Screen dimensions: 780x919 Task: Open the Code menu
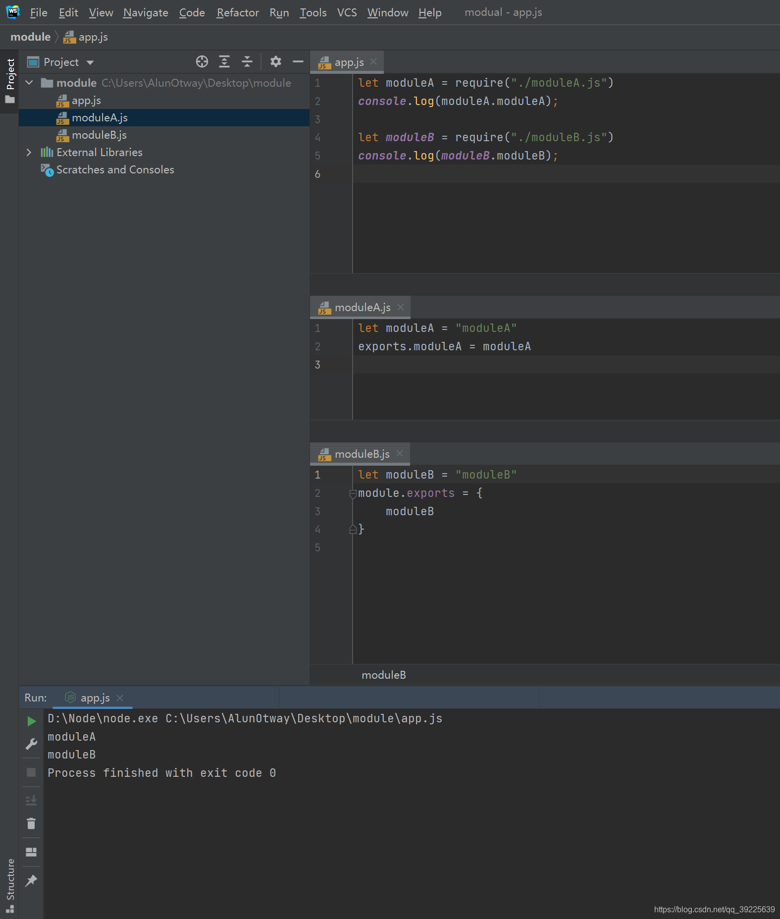tap(192, 12)
